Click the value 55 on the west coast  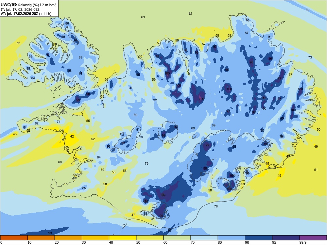[88, 121]
